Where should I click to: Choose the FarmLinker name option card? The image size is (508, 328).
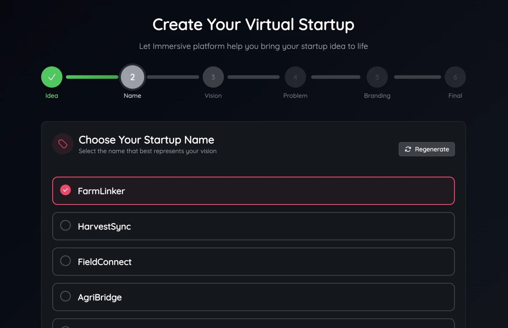tap(253, 191)
